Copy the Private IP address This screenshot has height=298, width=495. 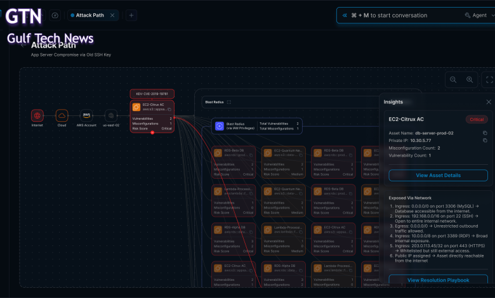point(485,140)
